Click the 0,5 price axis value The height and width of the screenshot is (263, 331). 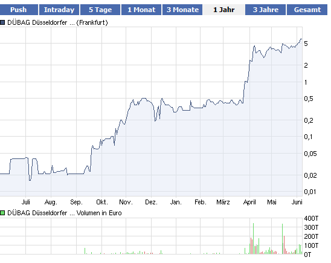pyautogui.click(x=309, y=99)
